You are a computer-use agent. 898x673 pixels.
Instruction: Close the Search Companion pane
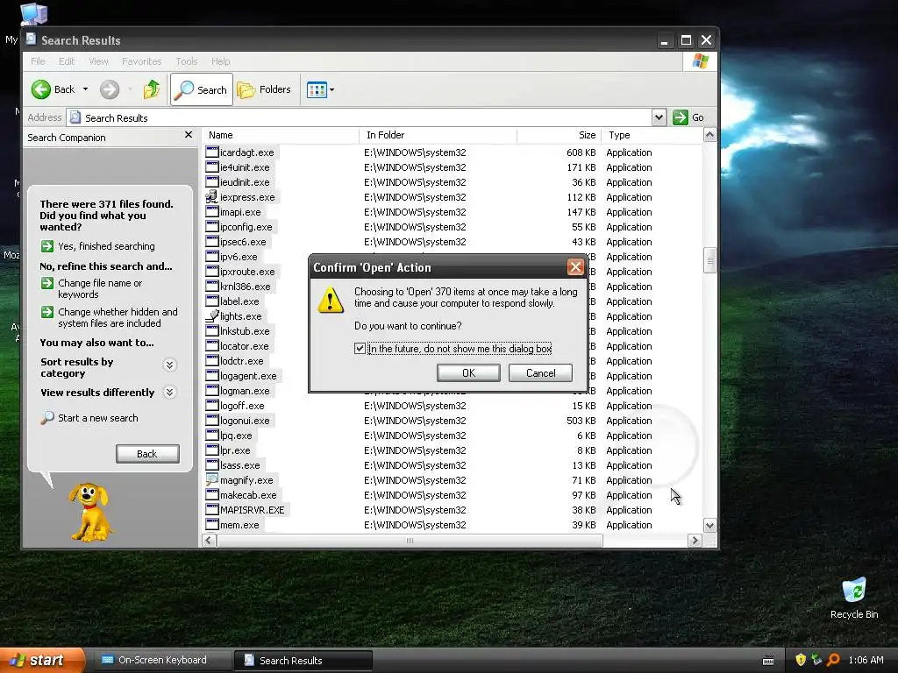(189, 134)
